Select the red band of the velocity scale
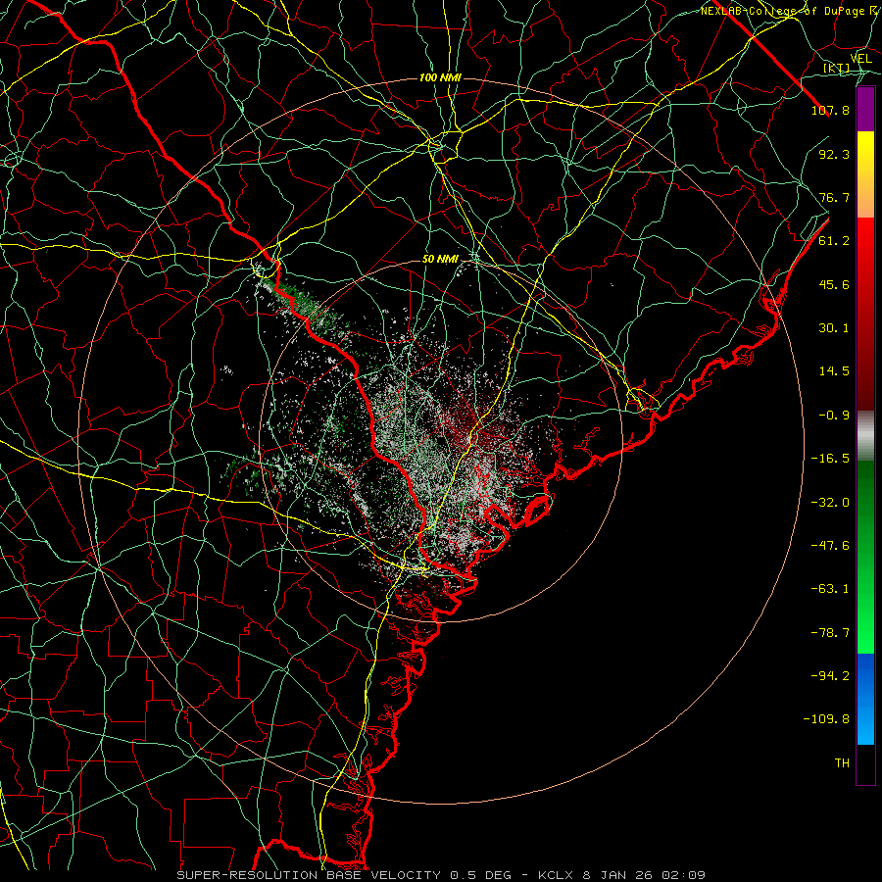882x882 pixels. (865, 315)
